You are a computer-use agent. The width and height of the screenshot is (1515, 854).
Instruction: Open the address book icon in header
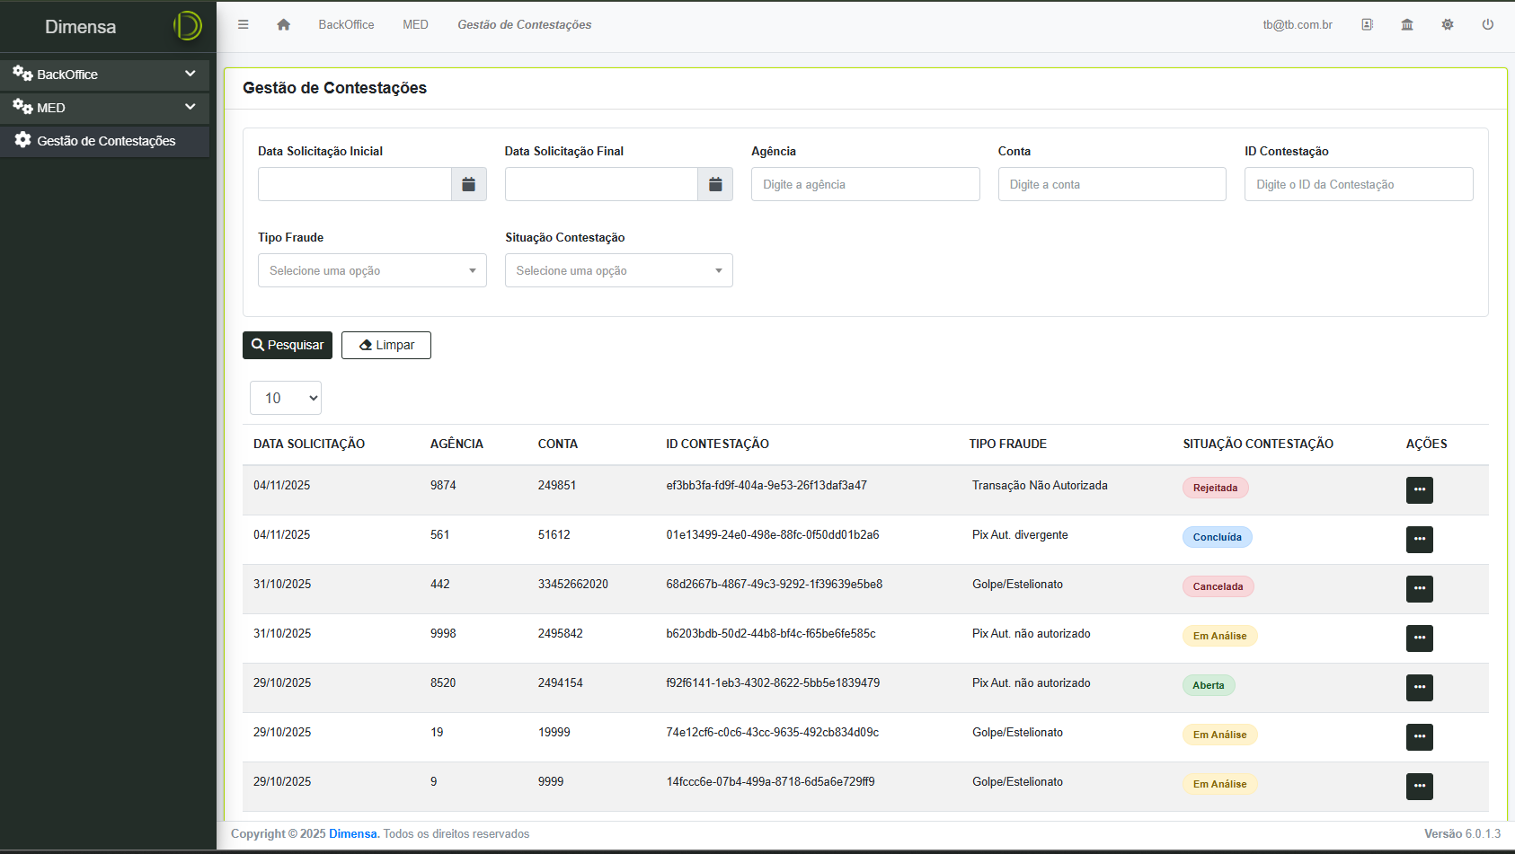pyautogui.click(x=1367, y=25)
